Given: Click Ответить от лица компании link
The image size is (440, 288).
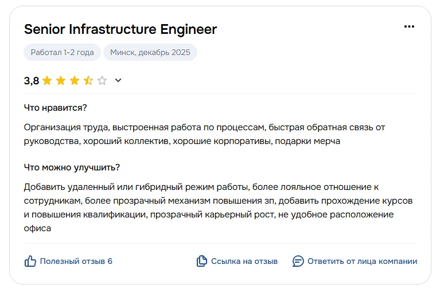Looking at the screenshot, I should pyautogui.click(x=363, y=262).
